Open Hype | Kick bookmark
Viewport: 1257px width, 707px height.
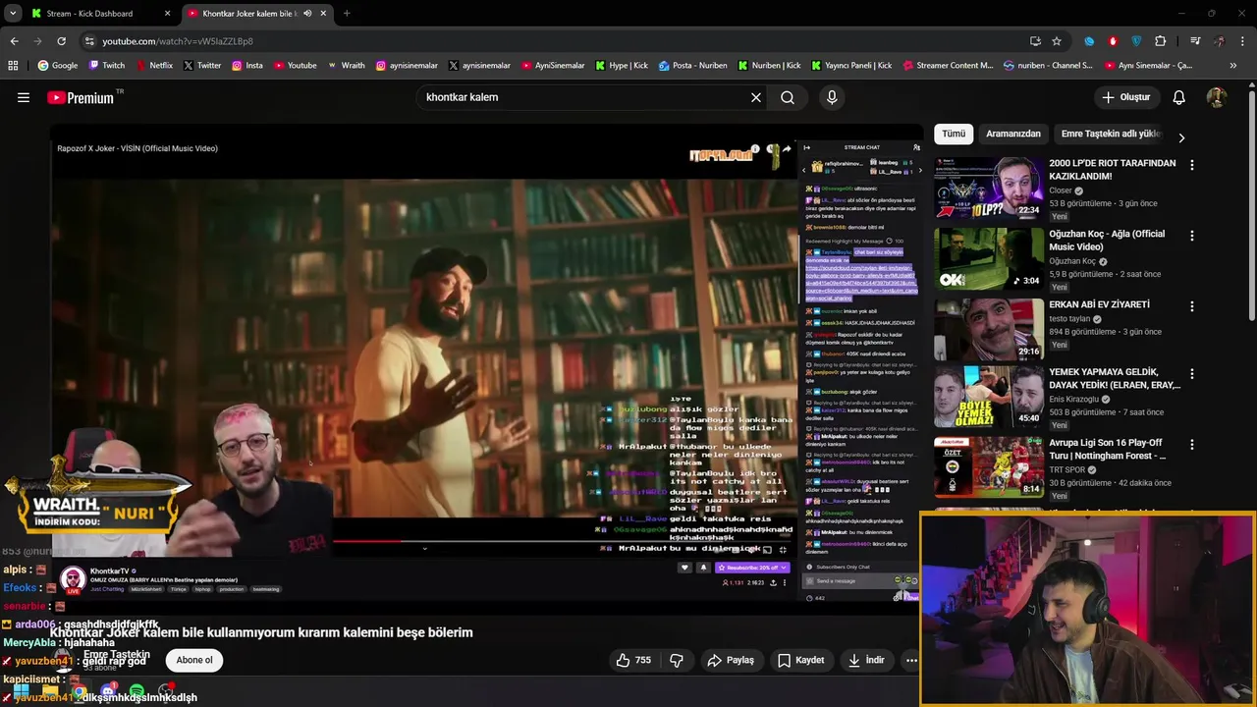[x=621, y=66]
